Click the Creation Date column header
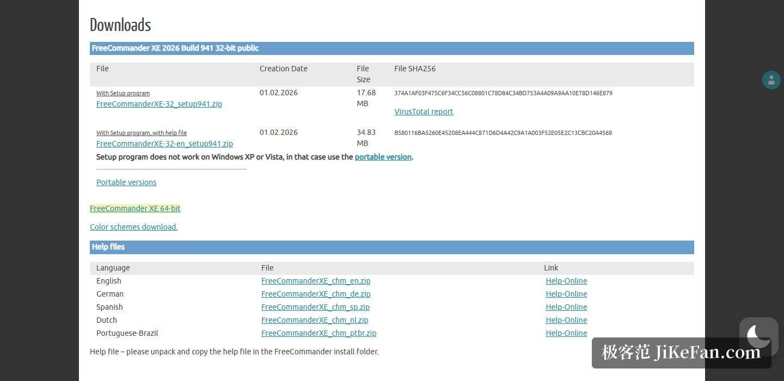 click(284, 69)
